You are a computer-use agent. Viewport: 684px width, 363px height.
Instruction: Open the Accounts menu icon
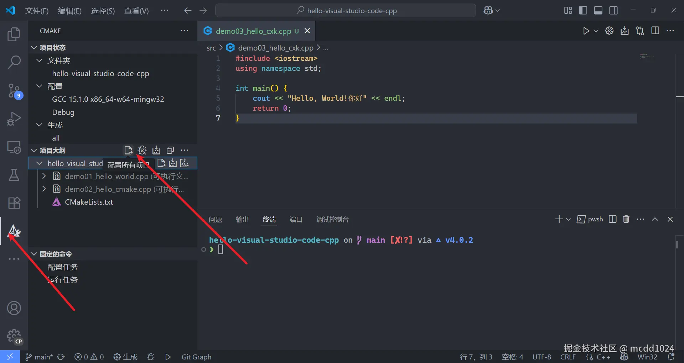(x=14, y=308)
